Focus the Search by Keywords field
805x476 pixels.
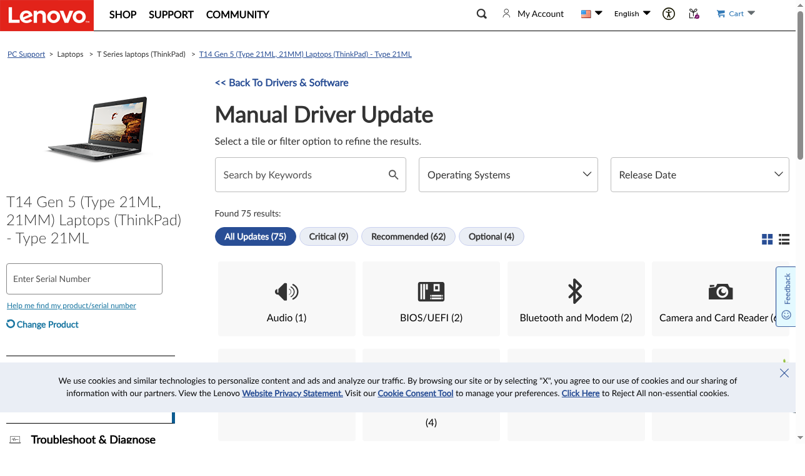point(311,175)
